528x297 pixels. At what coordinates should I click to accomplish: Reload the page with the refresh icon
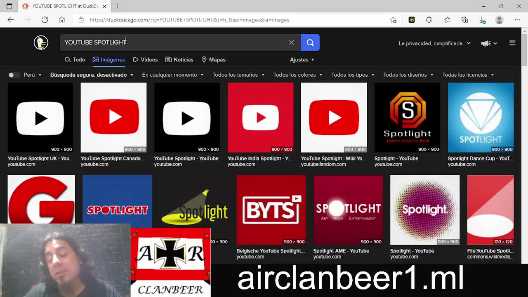[x=45, y=20]
